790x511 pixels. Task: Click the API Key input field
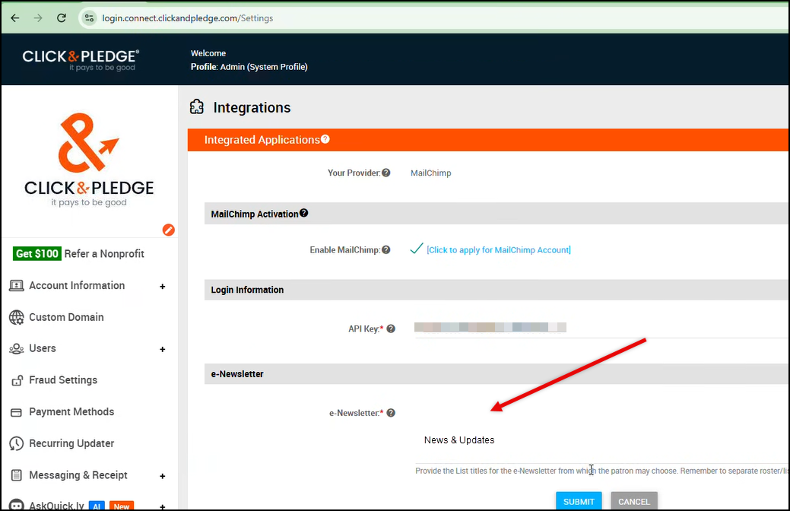coord(600,328)
